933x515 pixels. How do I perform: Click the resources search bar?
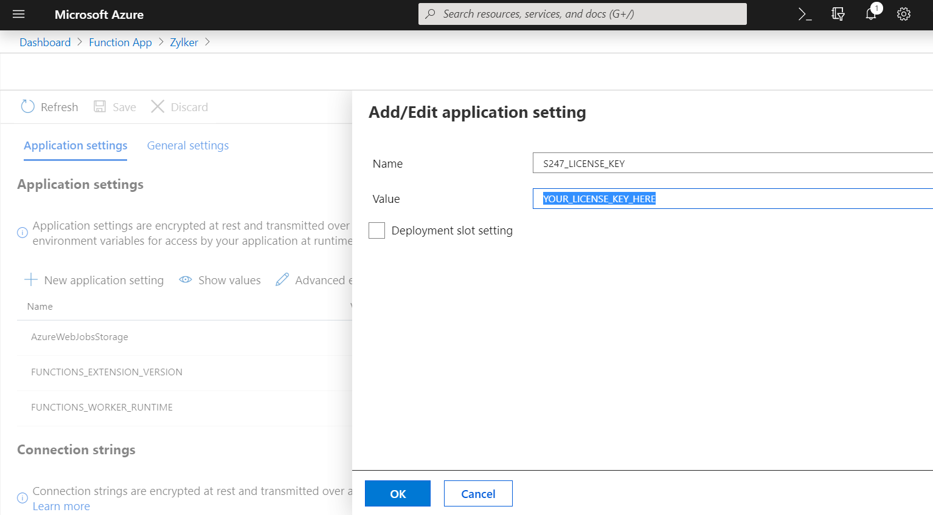click(582, 14)
